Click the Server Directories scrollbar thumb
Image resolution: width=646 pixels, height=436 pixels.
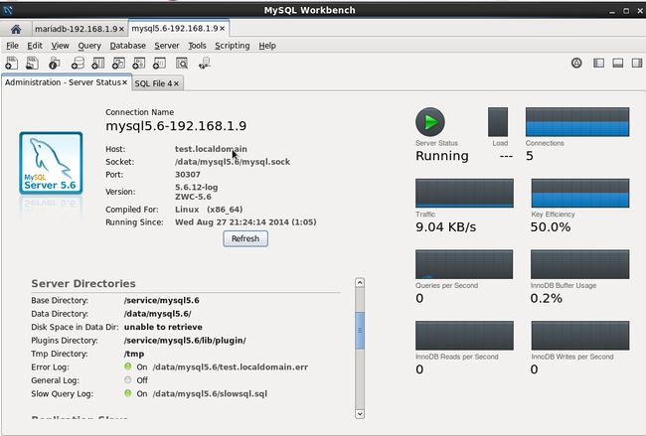360,330
